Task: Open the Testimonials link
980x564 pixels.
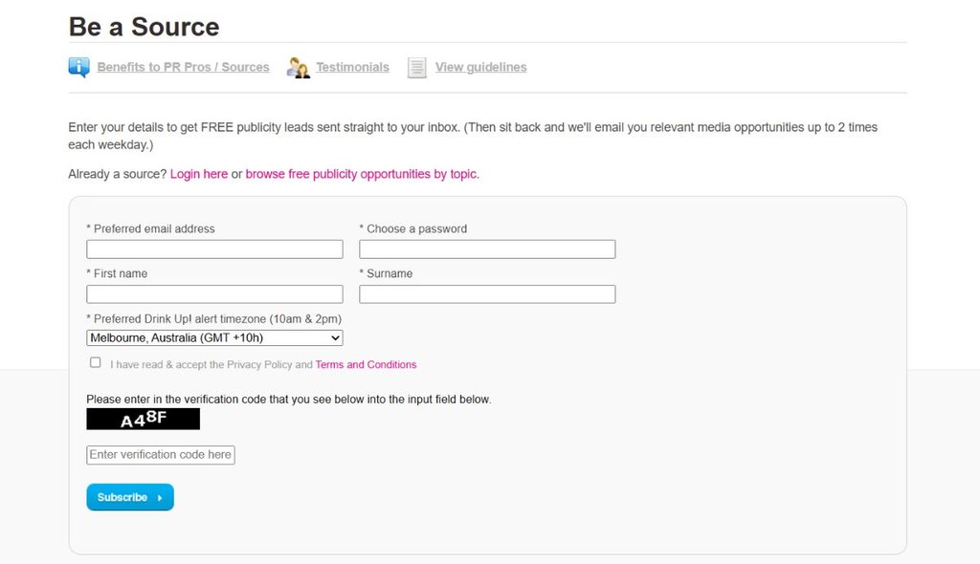Action: pos(352,67)
